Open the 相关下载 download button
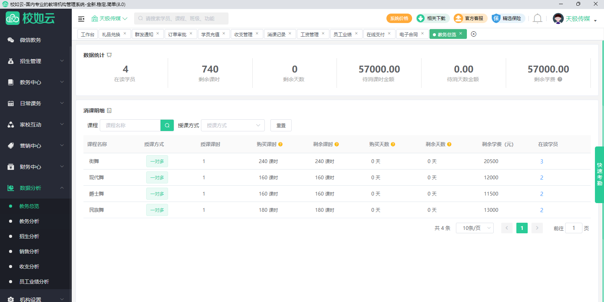The width and height of the screenshot is (604, 302). pyautogui.click(x=433, y=18)
